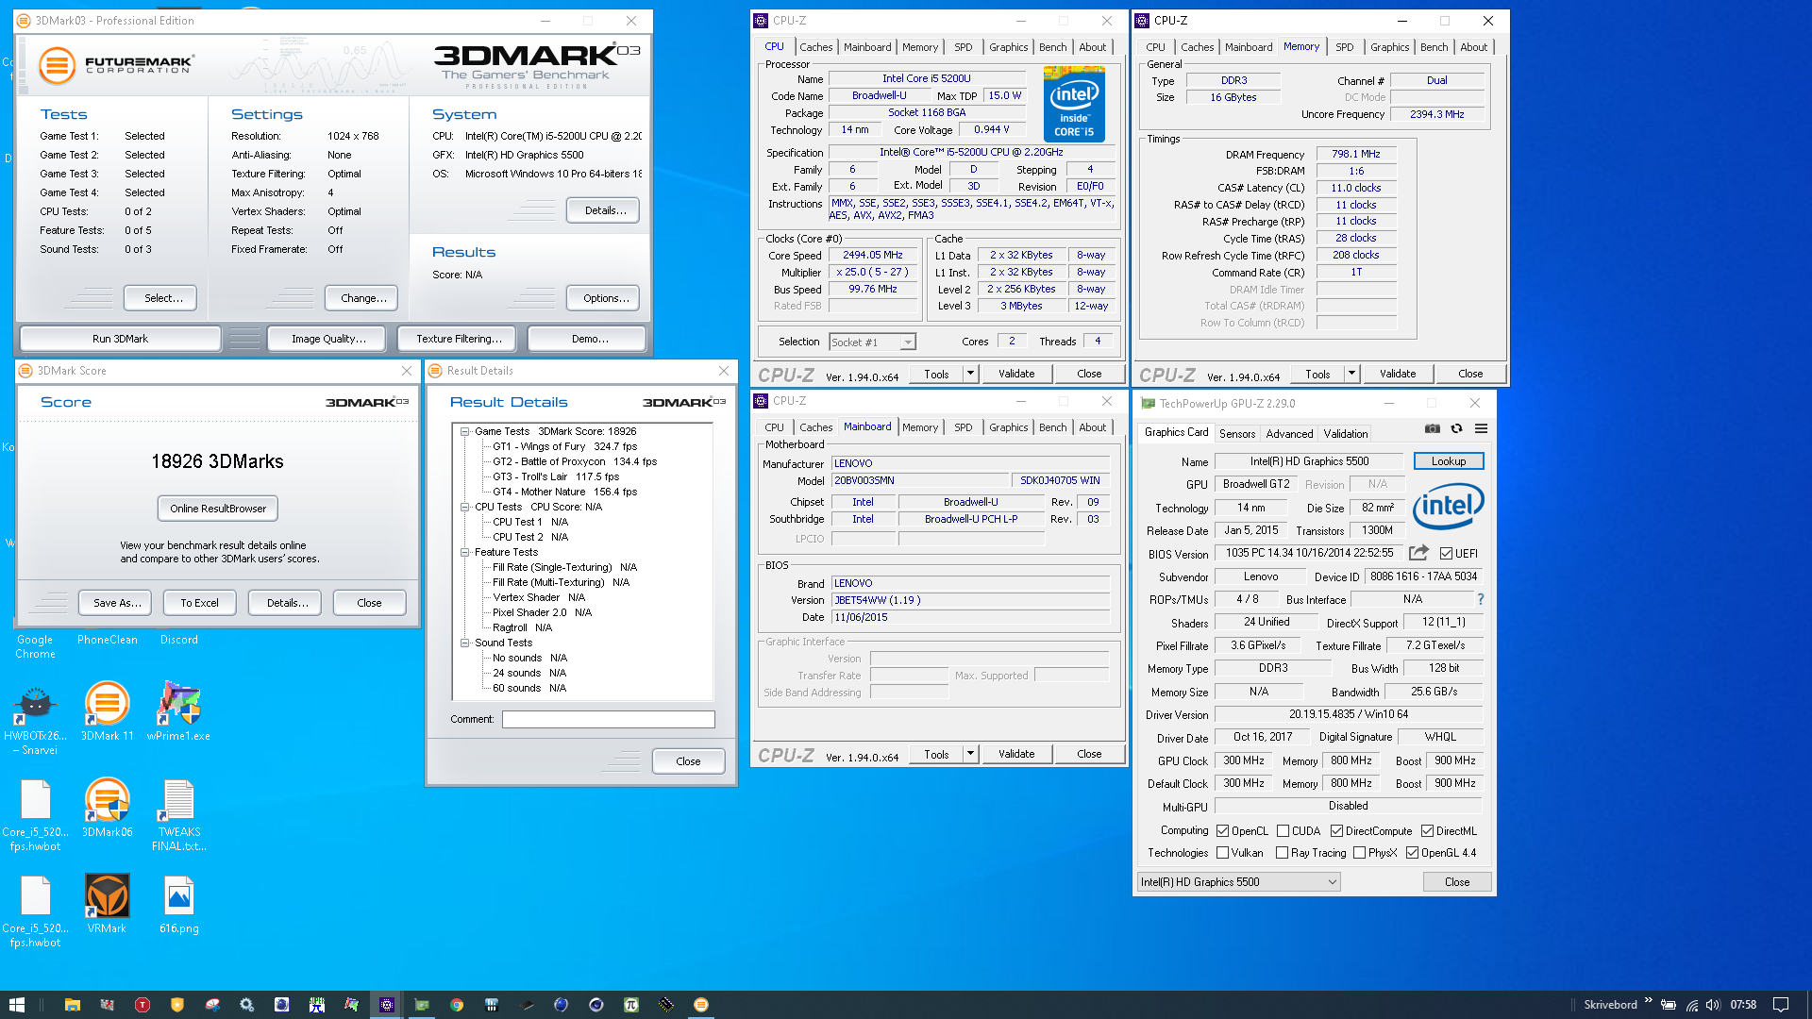Open Tools dropdown arrow in CPU-Z Memory window

pyautogui.click(x=1351, y=374)
